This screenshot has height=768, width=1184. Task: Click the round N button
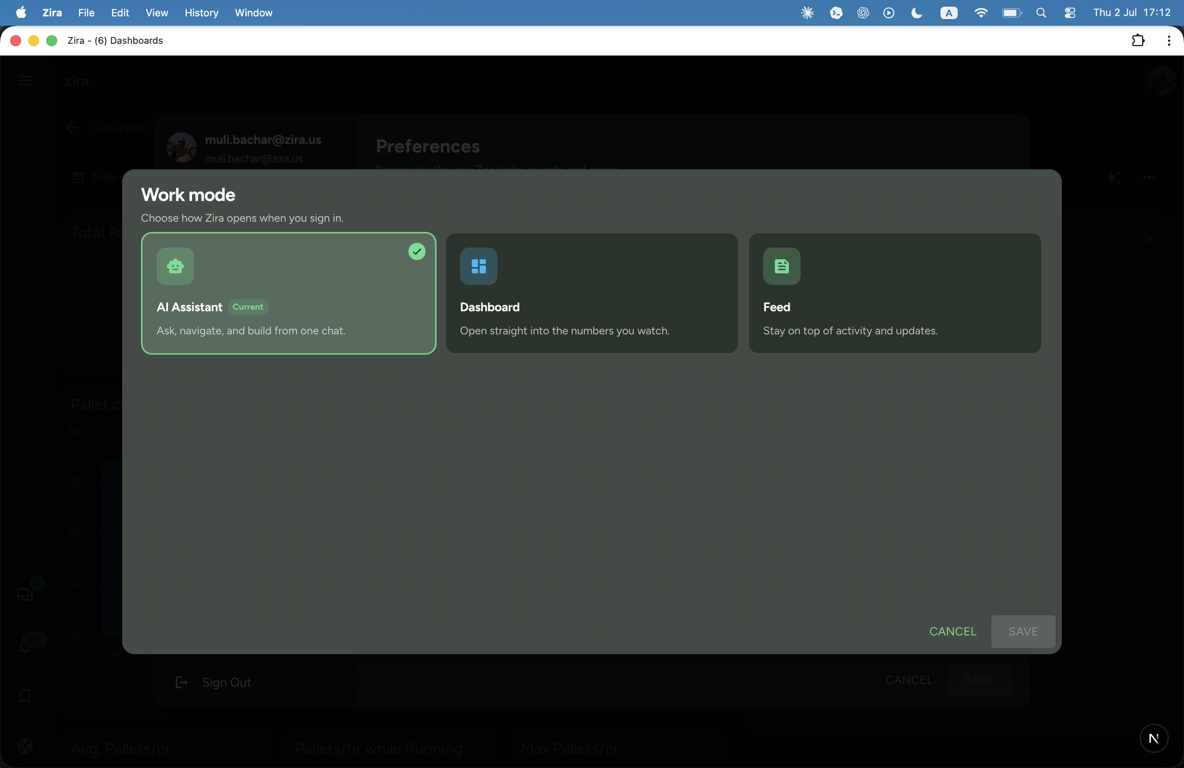point(1153,738)
